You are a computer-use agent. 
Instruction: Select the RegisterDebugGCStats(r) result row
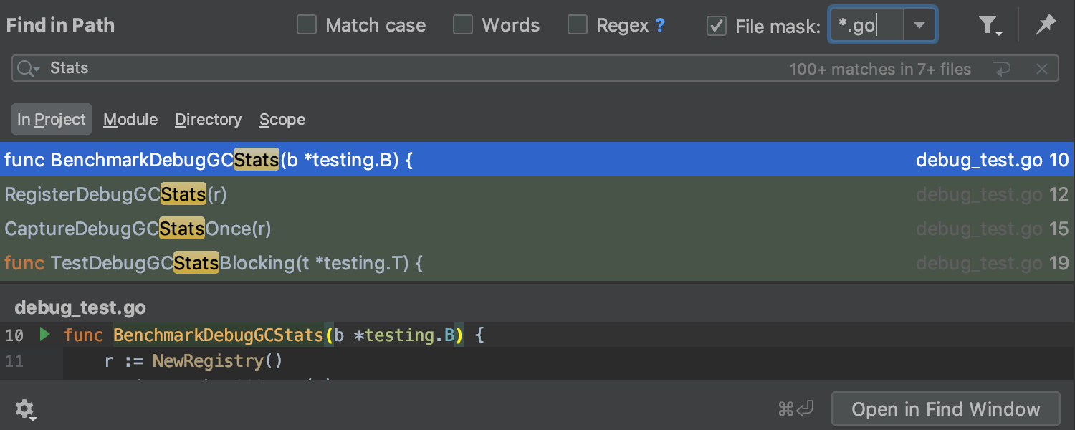pos(430,194)
